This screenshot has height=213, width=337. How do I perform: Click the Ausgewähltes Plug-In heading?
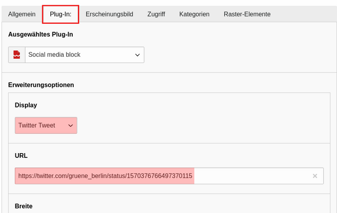(40, 34)
